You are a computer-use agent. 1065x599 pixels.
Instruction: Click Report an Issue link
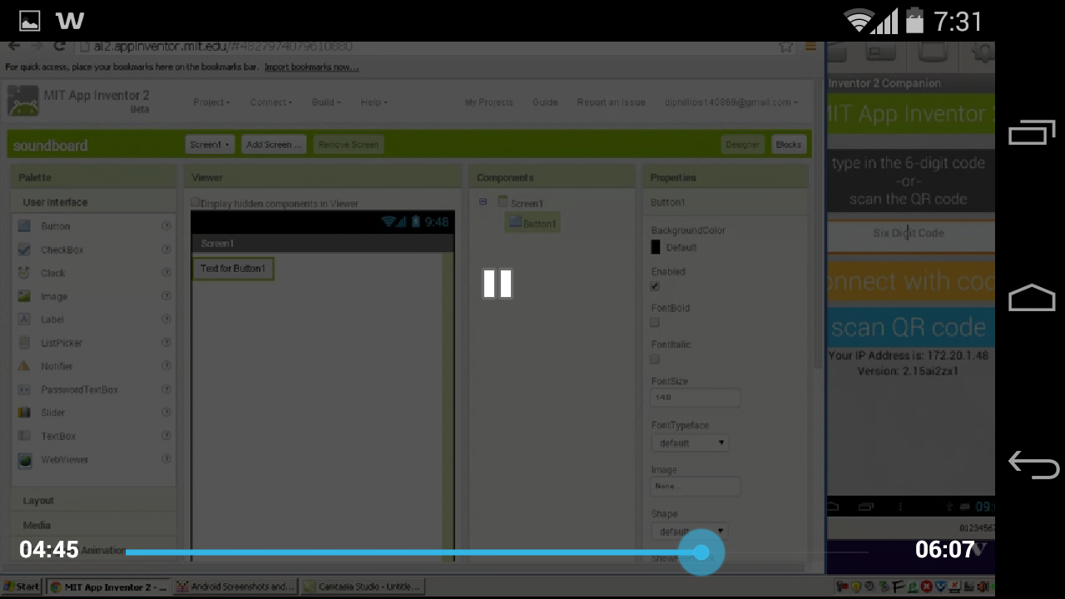tap(611, 102)
